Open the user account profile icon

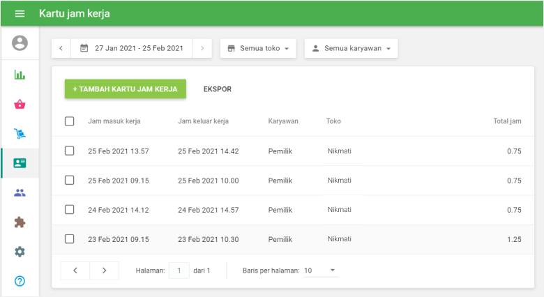pos(20,43)
